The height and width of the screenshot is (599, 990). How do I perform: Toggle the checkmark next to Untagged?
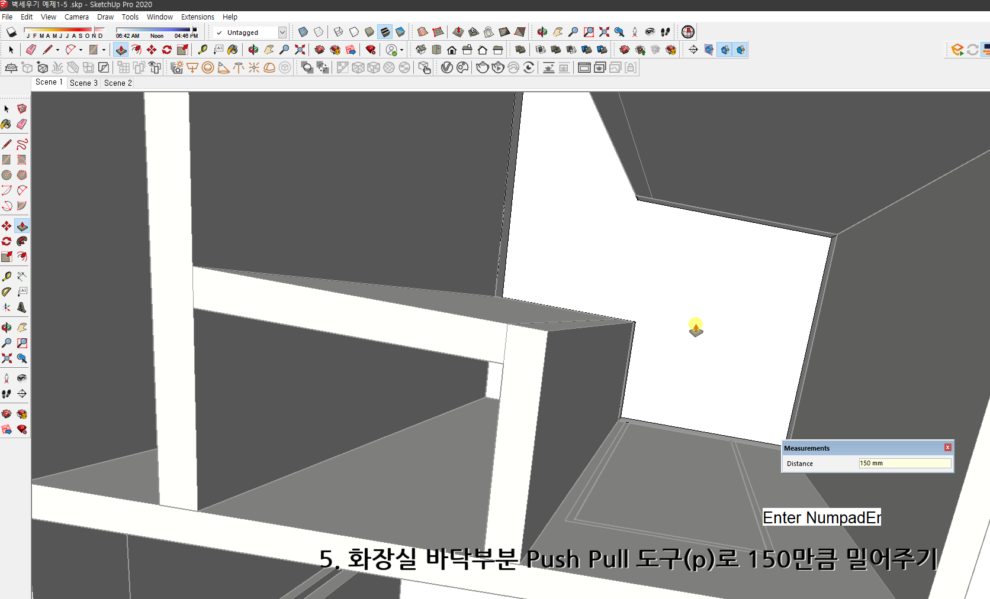(x=218, y=33)
